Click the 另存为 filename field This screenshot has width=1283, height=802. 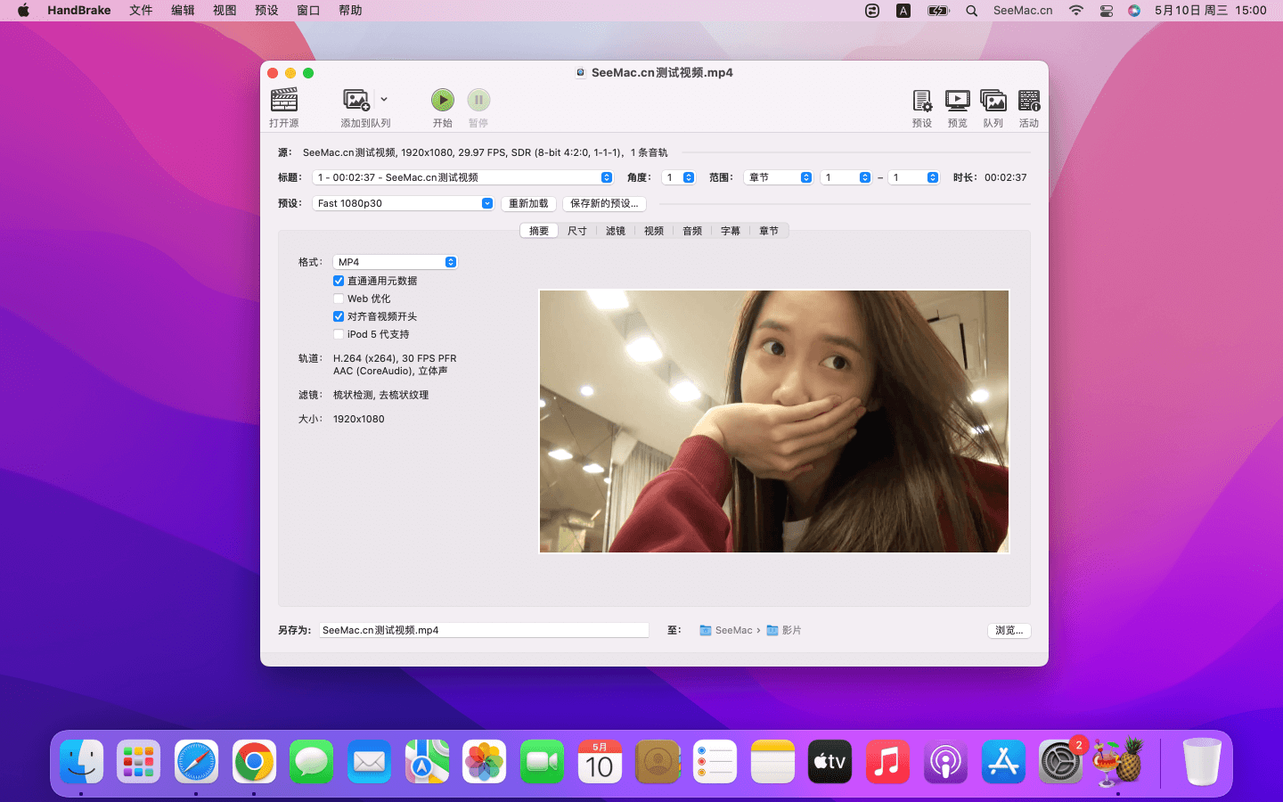(x=484, y=630)
